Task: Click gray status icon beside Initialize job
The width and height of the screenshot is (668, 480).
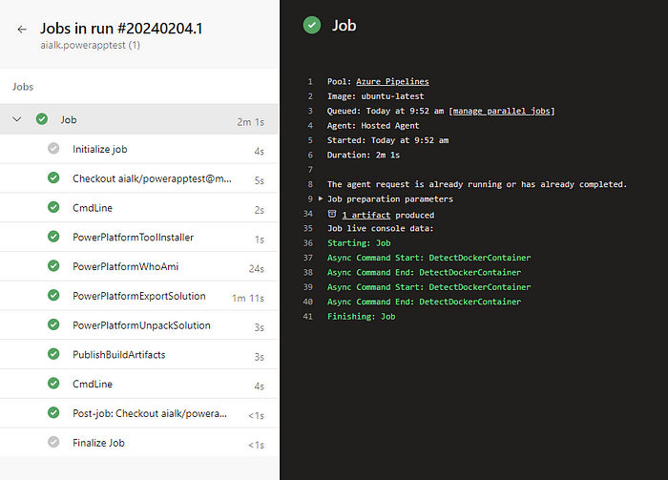Action: click(x=53, y=149)
